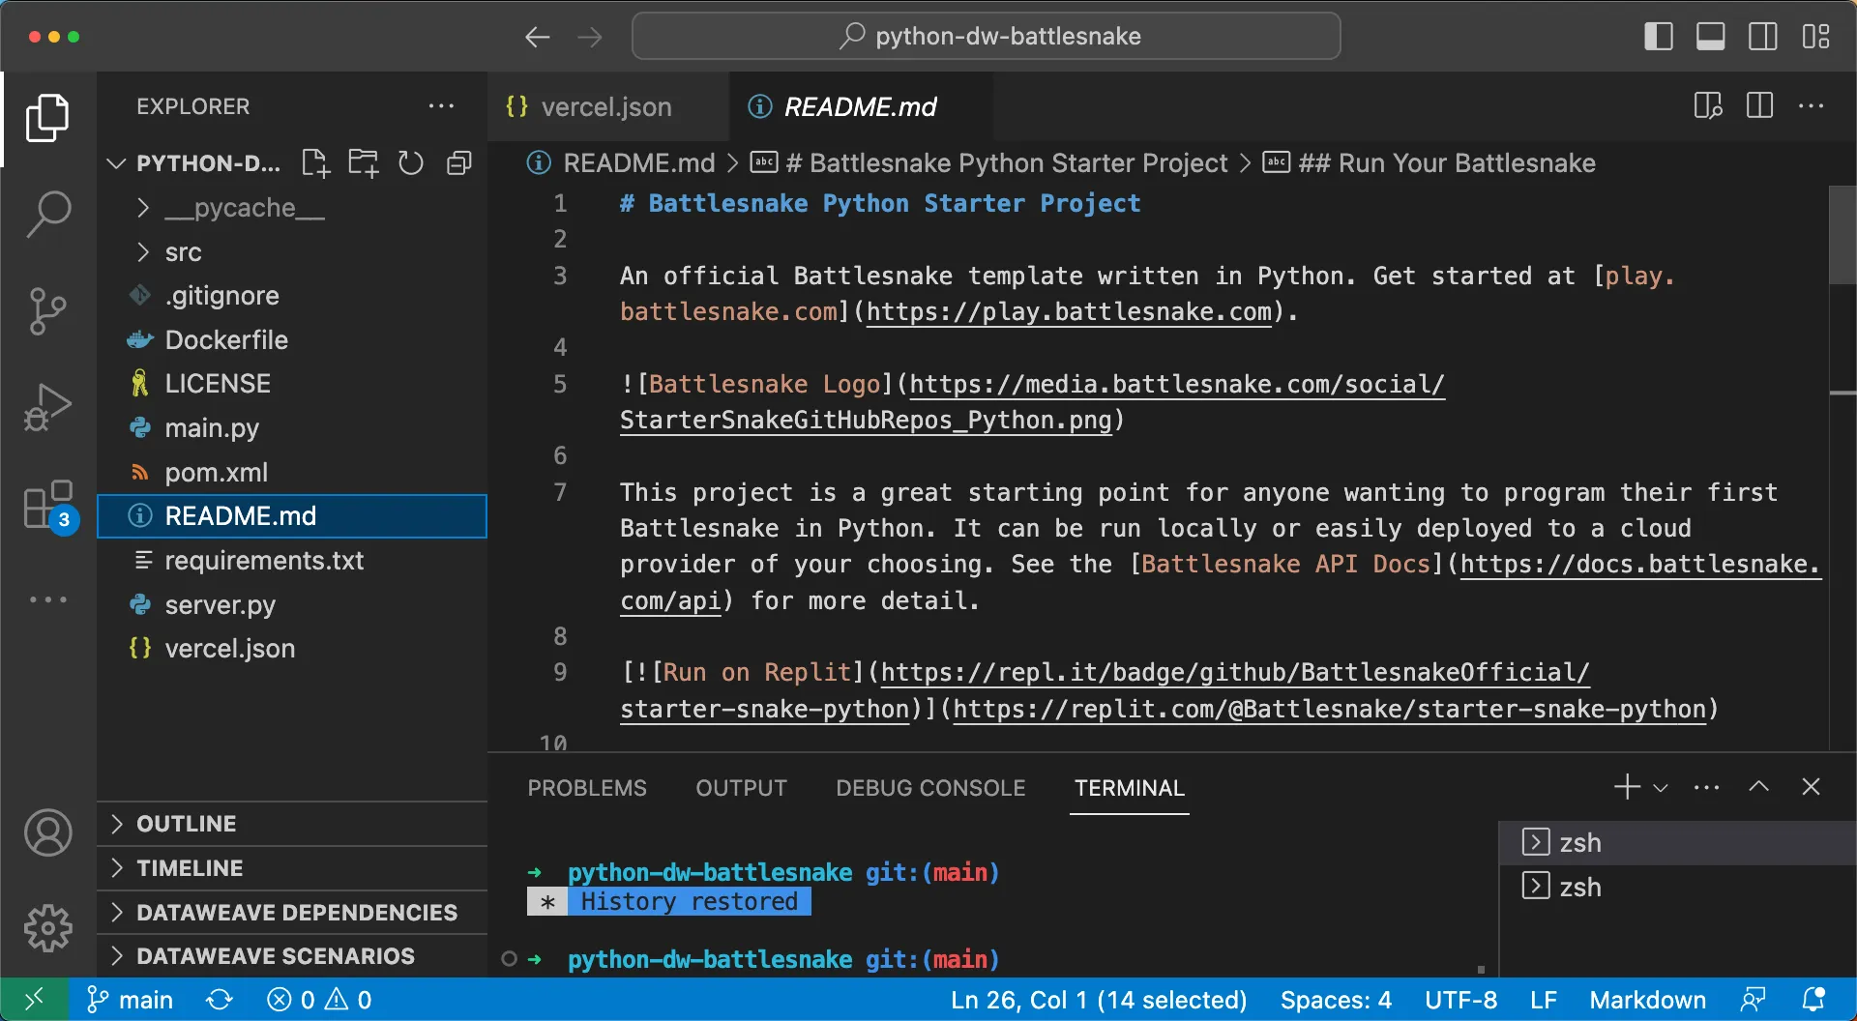Customize the editor layout
The image size is (1857, 1021).
(x=1815, y=37)
